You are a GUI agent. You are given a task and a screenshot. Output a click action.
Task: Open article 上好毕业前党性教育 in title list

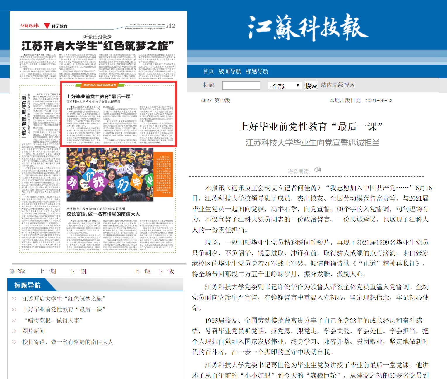click(x=64, y=309)
